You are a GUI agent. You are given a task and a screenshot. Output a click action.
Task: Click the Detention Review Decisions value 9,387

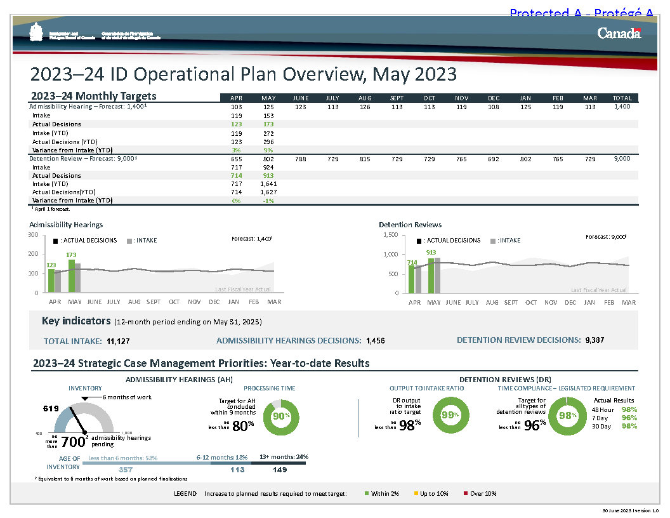point(594,340)
